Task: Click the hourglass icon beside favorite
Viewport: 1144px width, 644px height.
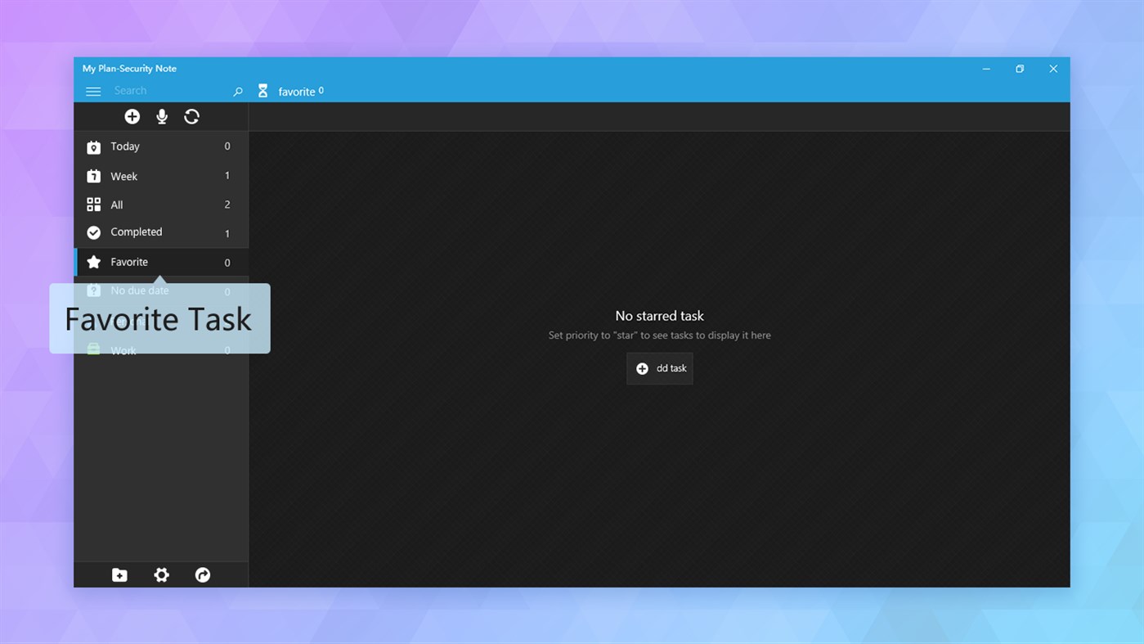Action: point(262,90)
